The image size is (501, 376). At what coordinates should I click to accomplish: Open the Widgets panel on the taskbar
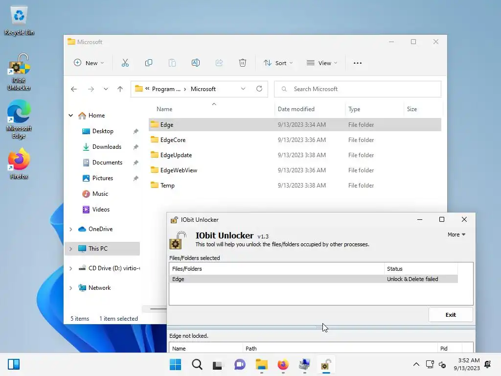[x=14, y=364]
